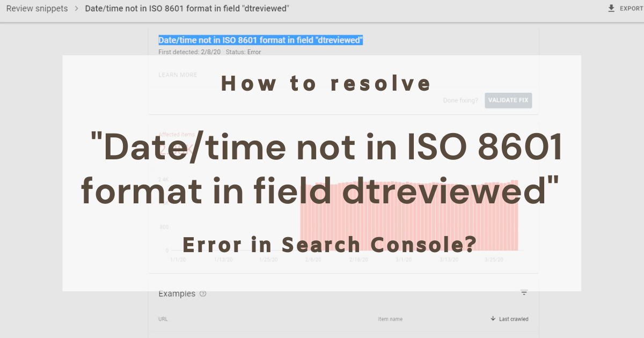Screen dimensions: 644x338
Task: Click the VALIDATE FIX button
Action: coord(508,100)
